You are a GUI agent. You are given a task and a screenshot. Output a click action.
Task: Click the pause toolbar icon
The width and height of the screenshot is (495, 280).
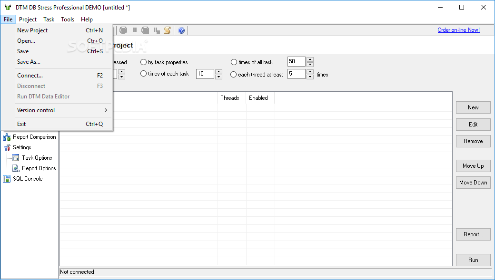(x=135, y=30)
